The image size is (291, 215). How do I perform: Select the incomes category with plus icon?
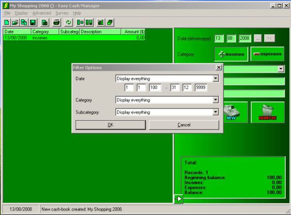(x=231, y=54)
